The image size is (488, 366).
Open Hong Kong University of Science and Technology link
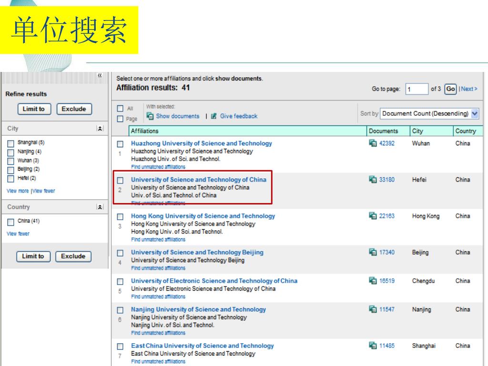pos(203,216)
